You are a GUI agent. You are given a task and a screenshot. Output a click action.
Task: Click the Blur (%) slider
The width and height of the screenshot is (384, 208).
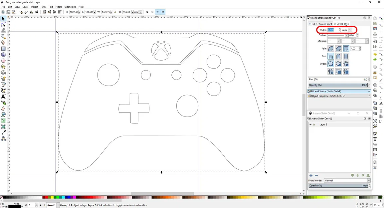coord(338,80)
